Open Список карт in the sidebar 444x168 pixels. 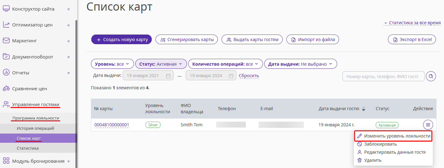tap(38, 138)
